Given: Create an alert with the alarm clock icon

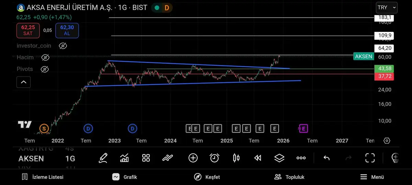Looking at the screenshot, I should tap(214, 158).
